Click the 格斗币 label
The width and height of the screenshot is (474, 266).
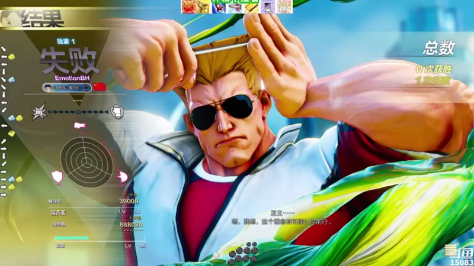pos(55,201)
